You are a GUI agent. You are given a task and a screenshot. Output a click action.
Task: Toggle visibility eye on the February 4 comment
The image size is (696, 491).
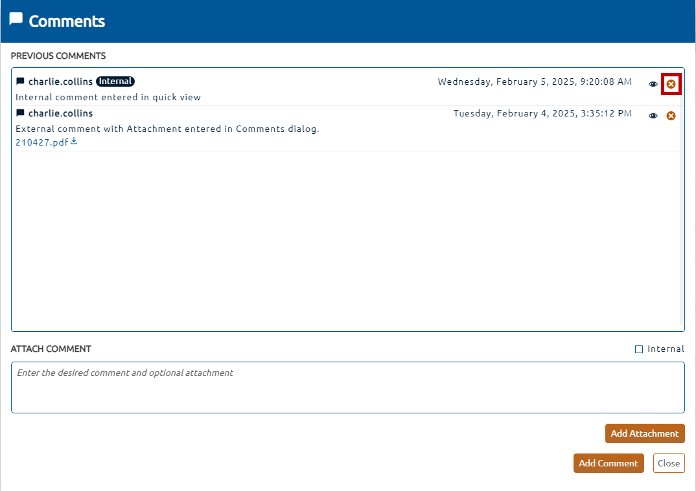(653, 116)
